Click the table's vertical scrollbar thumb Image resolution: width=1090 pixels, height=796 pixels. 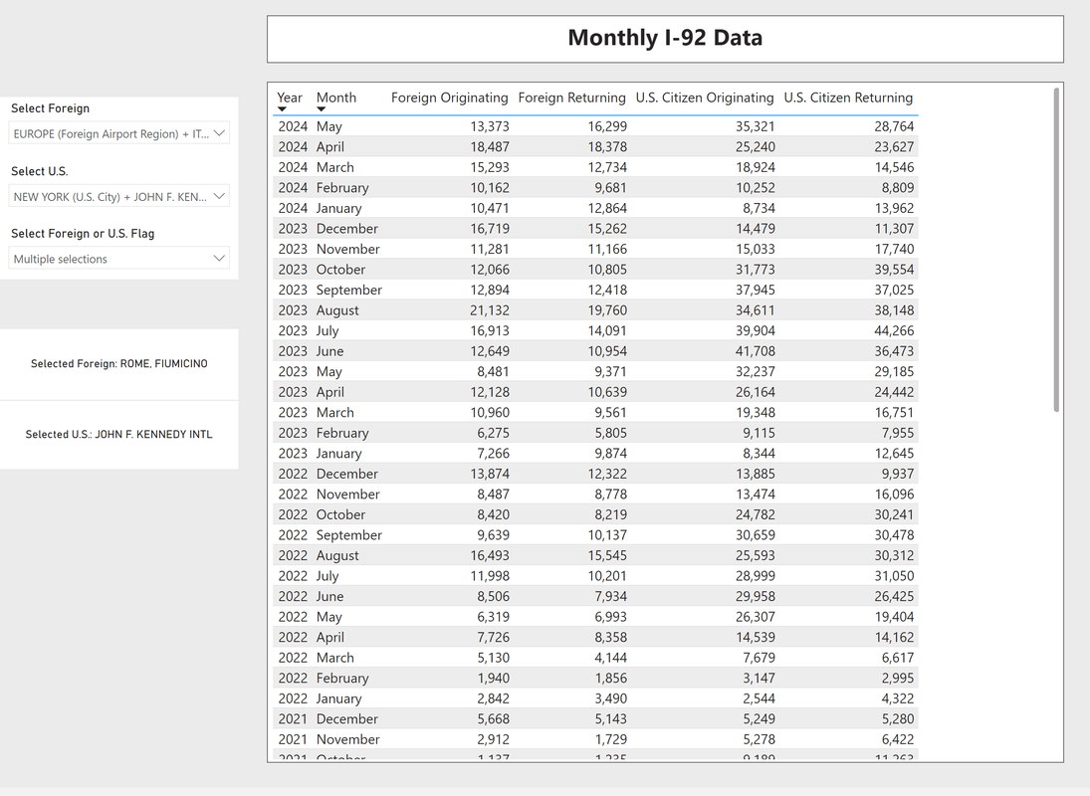coord(1056,250)
